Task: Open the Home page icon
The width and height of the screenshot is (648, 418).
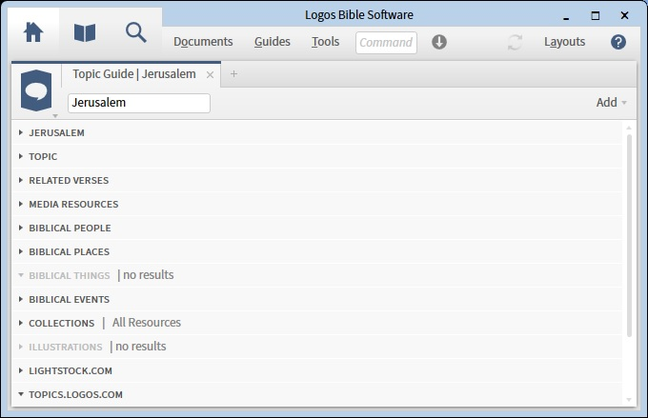Action: pos(33,32)
